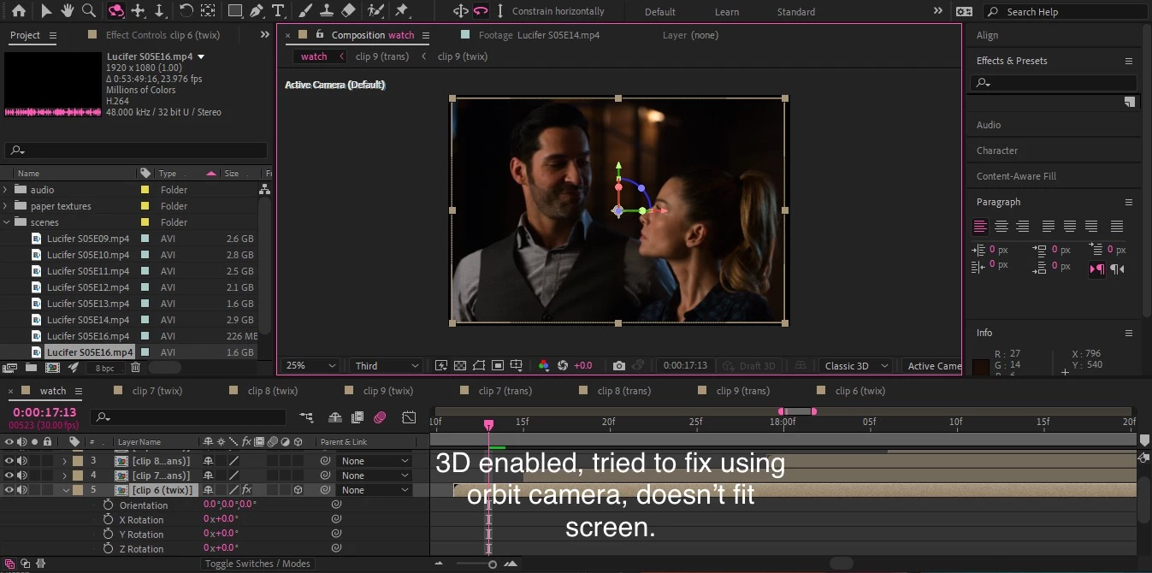
Task: Open the 25% magnification dropdown
Action: pos(311,366)
